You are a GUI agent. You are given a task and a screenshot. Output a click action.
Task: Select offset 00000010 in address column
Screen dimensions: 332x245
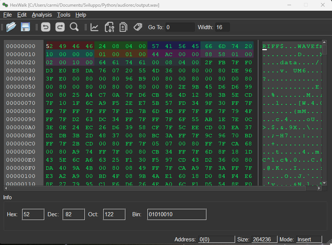coord(21,54)
